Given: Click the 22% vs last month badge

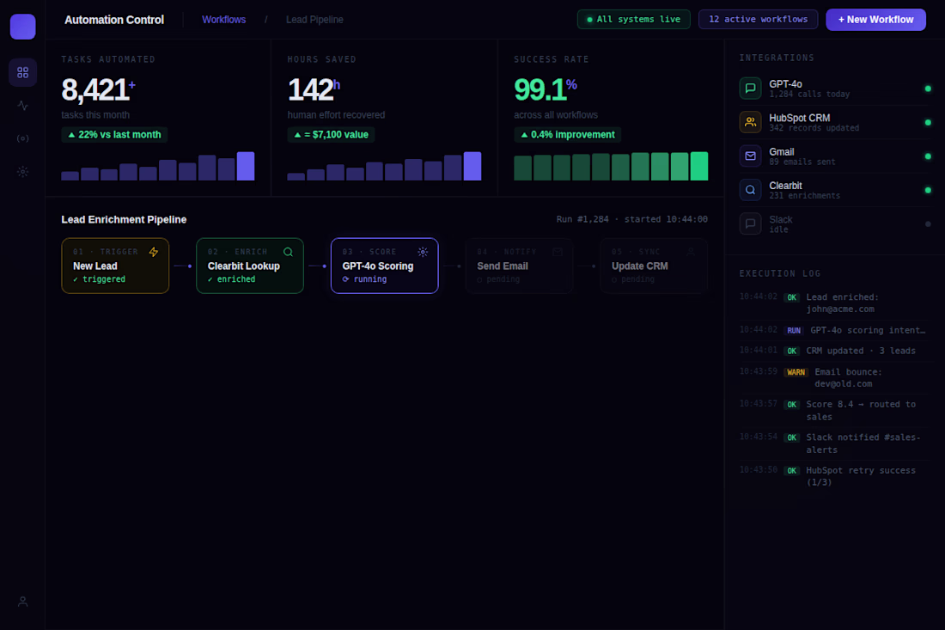Looking at the screenshot, I should tap(114, 134).
